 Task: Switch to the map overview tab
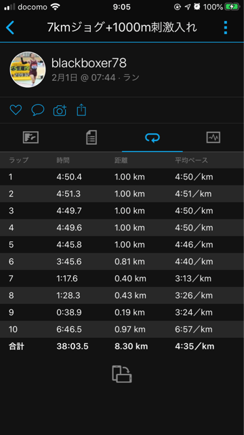[30, 137]
